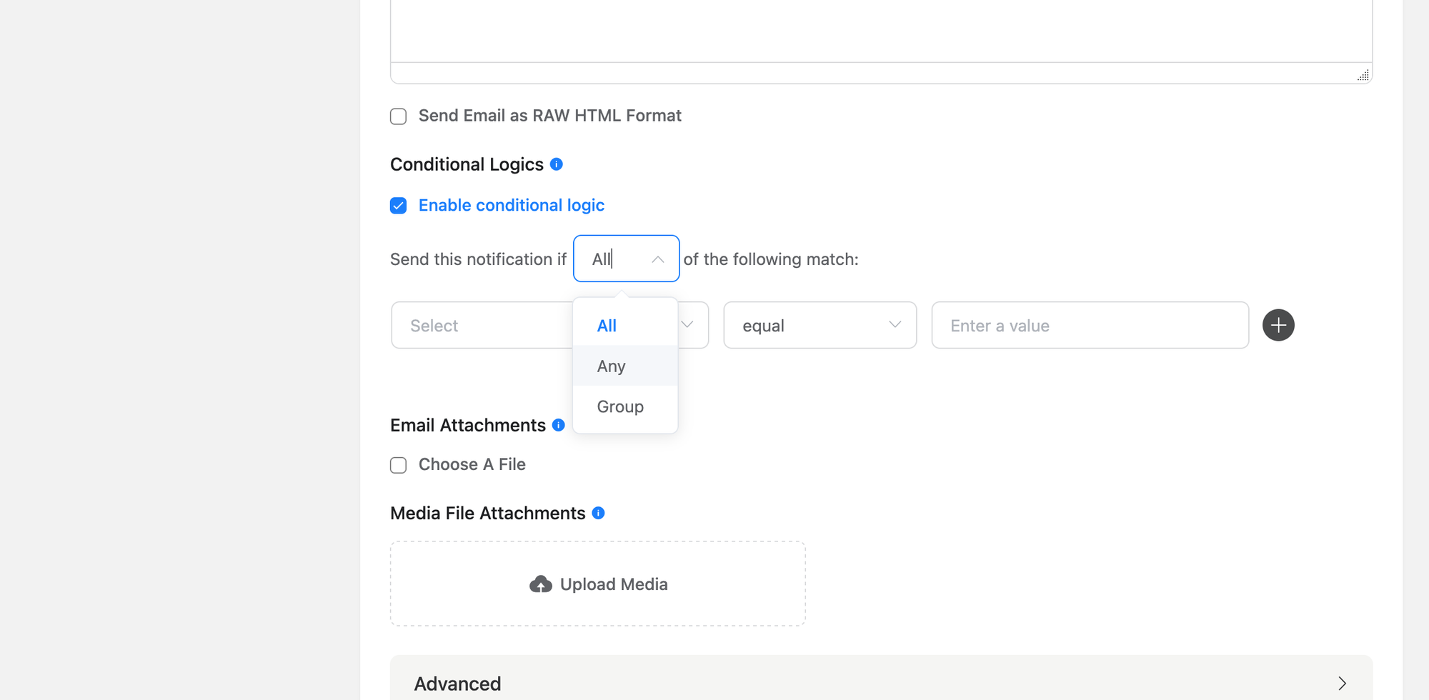Click the Email Attachments info icon
Viewport: 1429px width, 700px height.
click(x=559, y=425)
